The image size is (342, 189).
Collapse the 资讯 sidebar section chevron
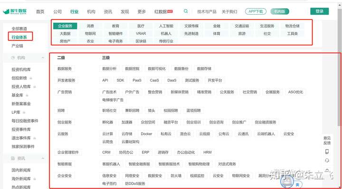[43, 159]
